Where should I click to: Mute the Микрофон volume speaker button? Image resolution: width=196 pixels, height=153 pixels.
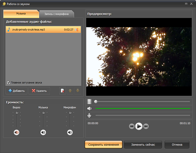pyautogui.click(x=70, y=132)
